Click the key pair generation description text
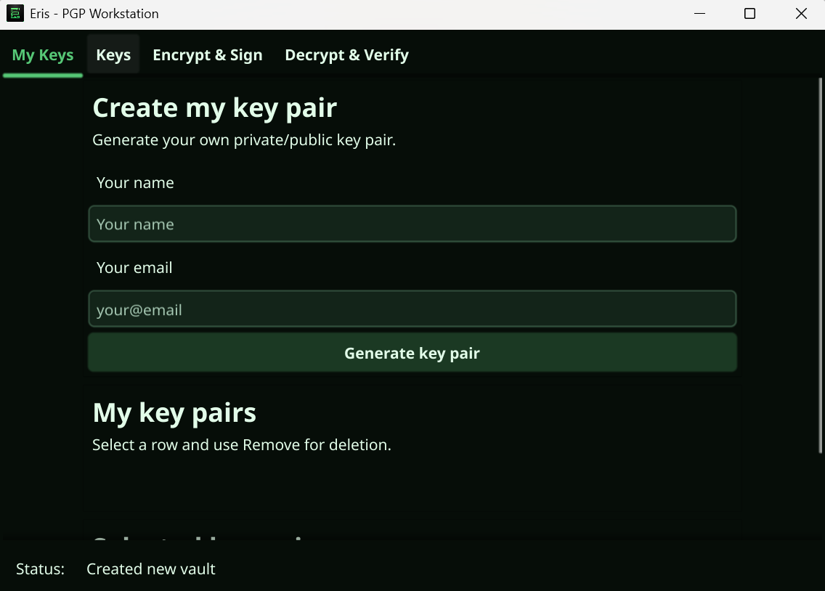Image resolution: width=825 pixels, height=591 pixels. tap(243, 139)
